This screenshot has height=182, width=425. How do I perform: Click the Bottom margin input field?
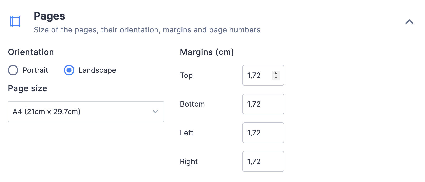tap(263, 104)
